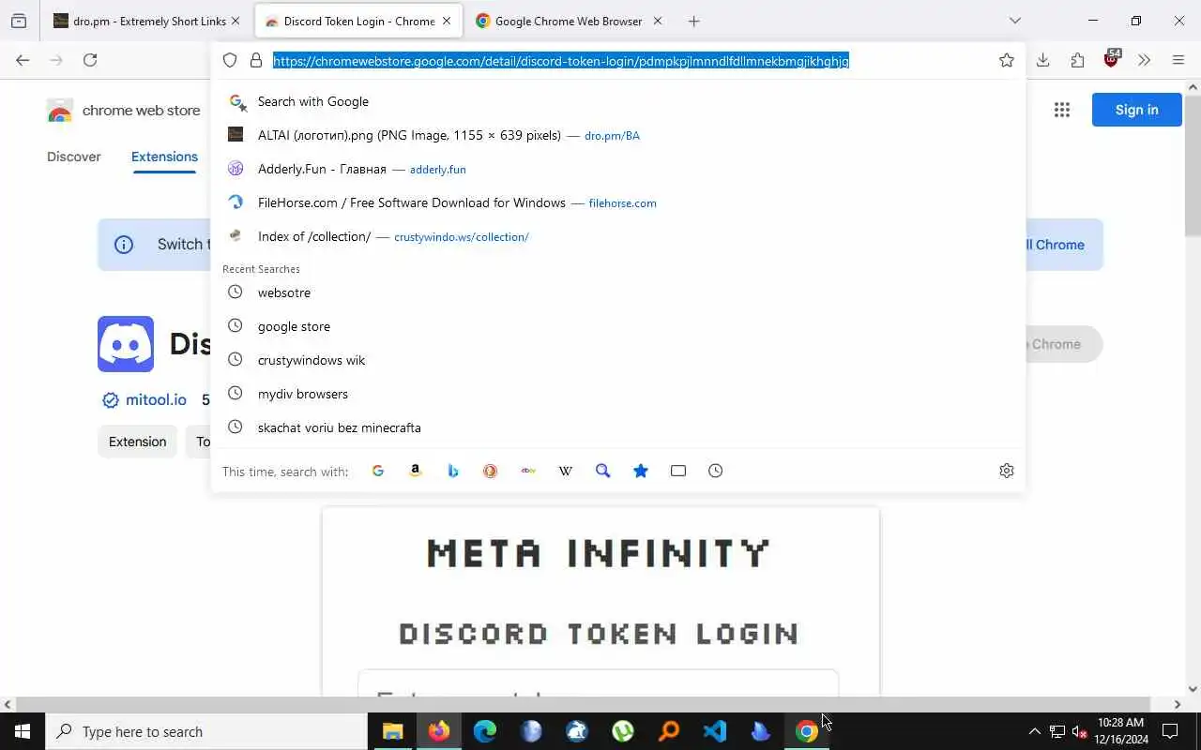The image size is (1201, 750).
Task: Click in the highlighted address bar URL
Action: pos(561,61)
